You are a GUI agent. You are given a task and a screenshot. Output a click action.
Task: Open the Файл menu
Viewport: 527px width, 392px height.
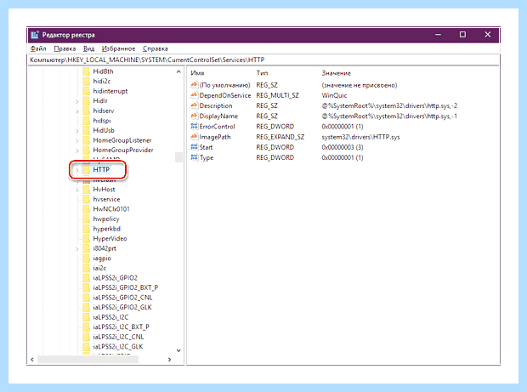[x=38, y=48]
